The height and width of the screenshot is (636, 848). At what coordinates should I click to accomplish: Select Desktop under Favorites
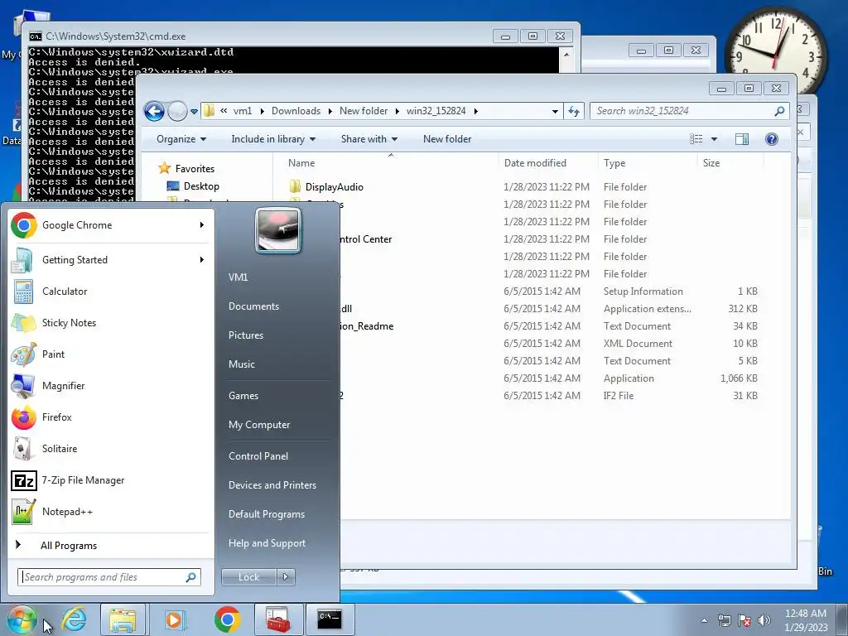(201, 186)
